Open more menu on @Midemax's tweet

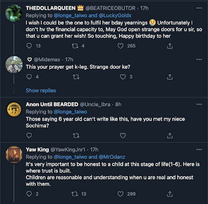[199, 60]
